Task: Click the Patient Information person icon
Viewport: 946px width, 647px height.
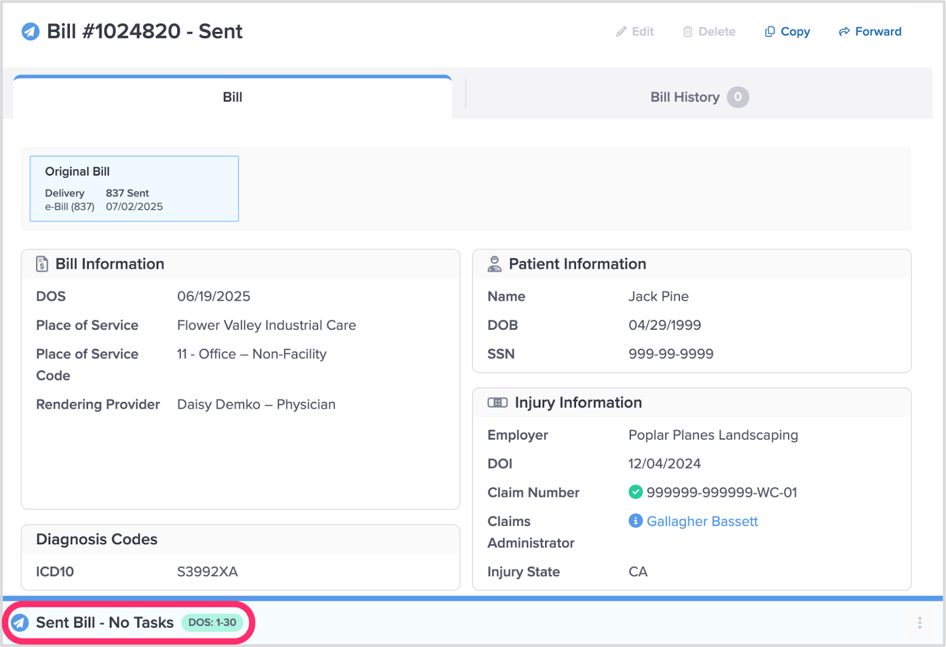Action: coord(494,264)
